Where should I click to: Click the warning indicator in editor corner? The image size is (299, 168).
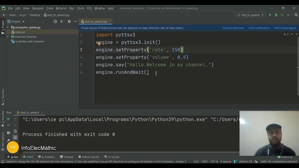[x=286, y=34]
